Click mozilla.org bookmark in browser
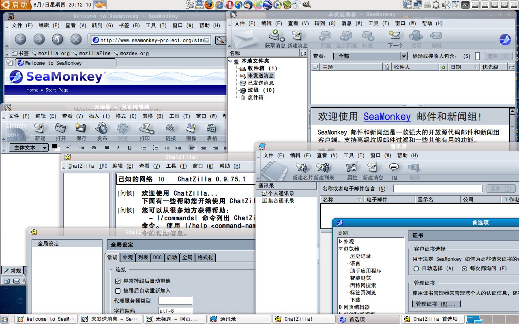The height and width of the screenshot is (324, 519). point(51,53)
